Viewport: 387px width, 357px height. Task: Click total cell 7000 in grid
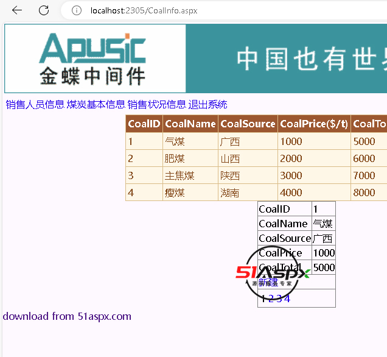point(369,175)
